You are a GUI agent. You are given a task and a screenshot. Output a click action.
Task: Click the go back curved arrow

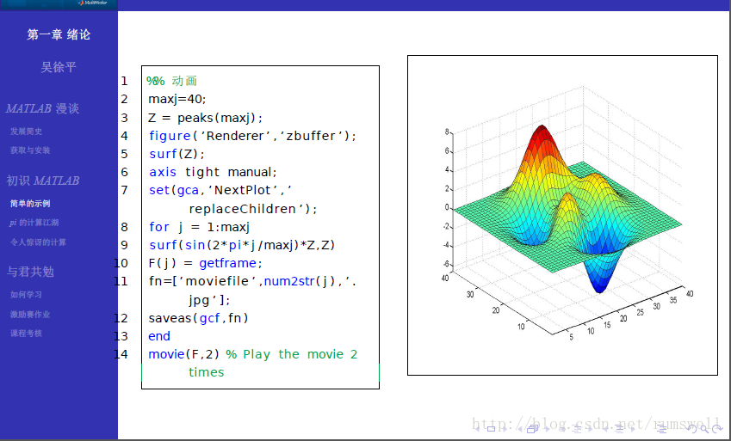point(691,429)
